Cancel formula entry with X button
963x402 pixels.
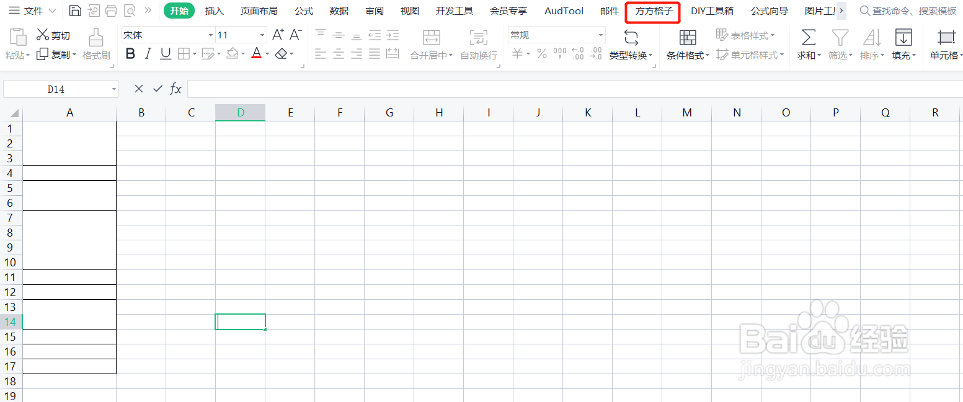click(x=139, y=89)
